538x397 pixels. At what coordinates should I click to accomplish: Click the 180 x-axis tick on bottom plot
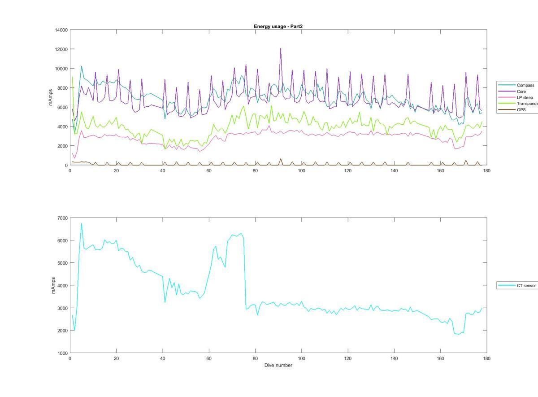tap(486, 358)
